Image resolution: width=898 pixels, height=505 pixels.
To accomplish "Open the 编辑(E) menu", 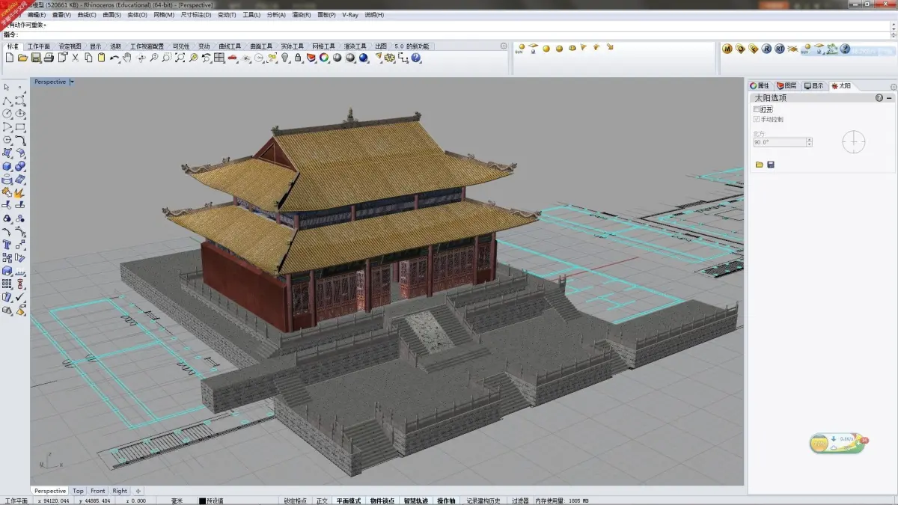I will pos(37,15).
